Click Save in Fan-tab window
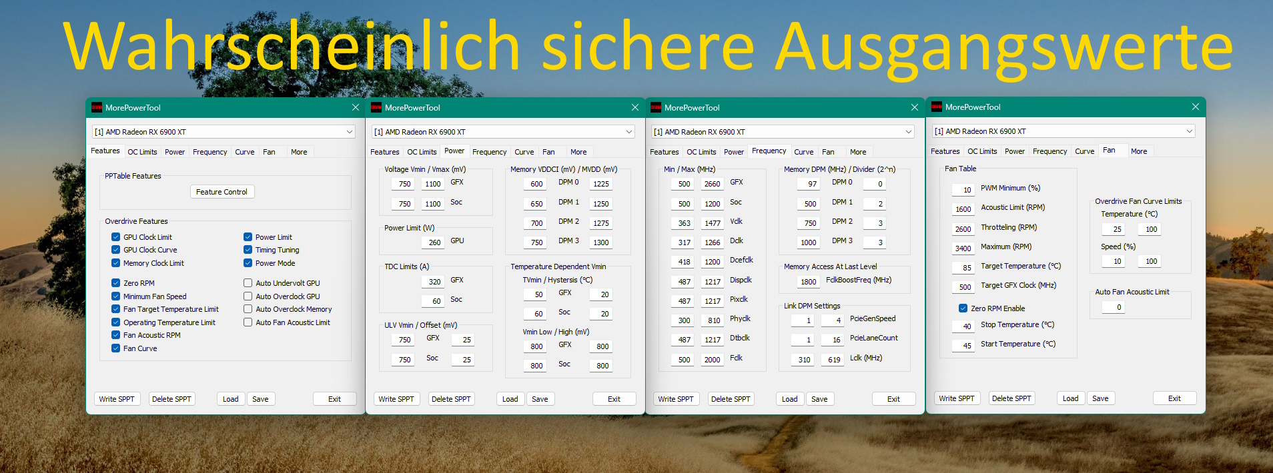Screen dimensions: 1273x473 1101,398
